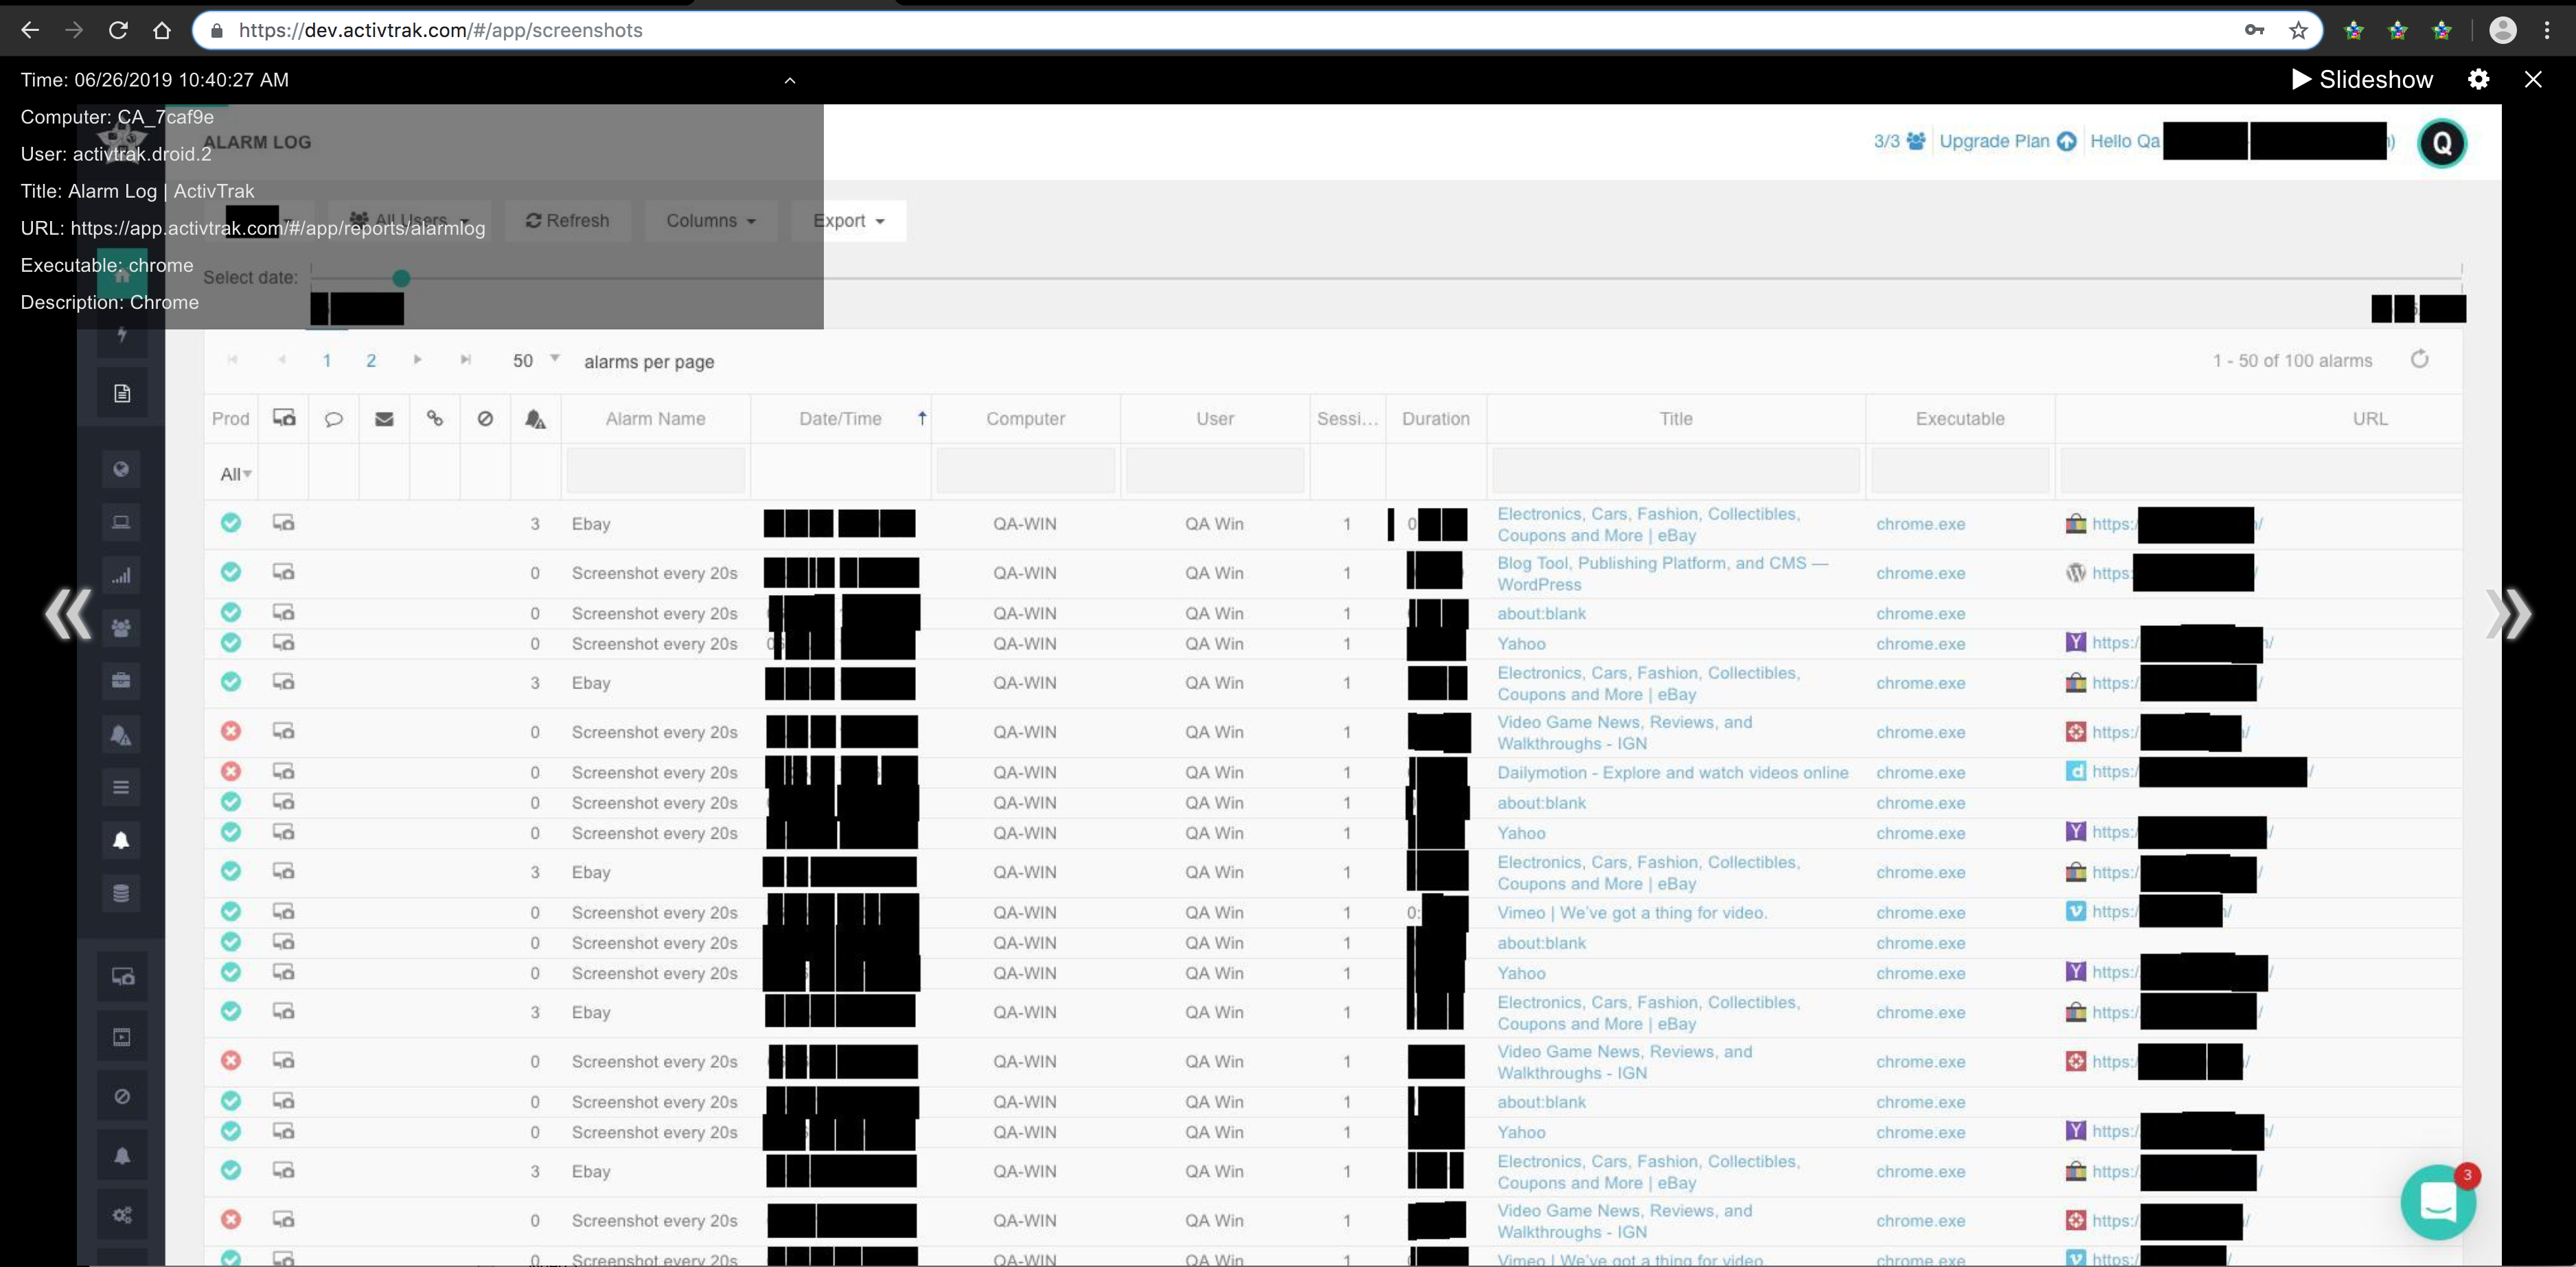This screenshot has width=2576, height=1267.
Task: Bookmark this page with the star icon
Action: click(x=2298, y=30)
